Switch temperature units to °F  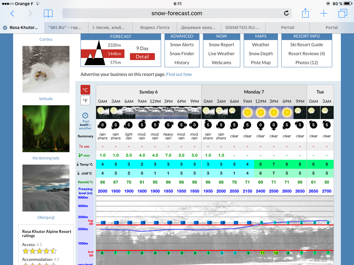point(85,100)
